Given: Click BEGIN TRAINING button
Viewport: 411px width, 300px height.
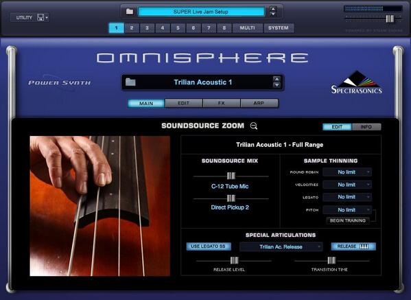Looking at the screenshot, I should click(348, 220).
